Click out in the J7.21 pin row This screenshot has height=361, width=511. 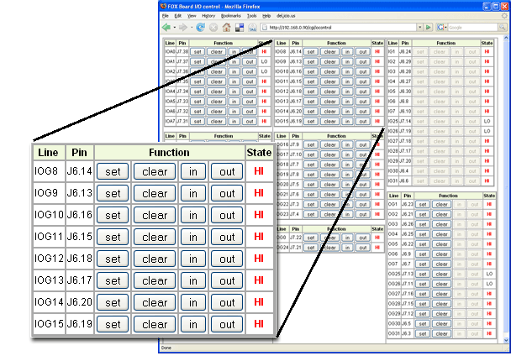pyautogui.click(x=363, y=248)
